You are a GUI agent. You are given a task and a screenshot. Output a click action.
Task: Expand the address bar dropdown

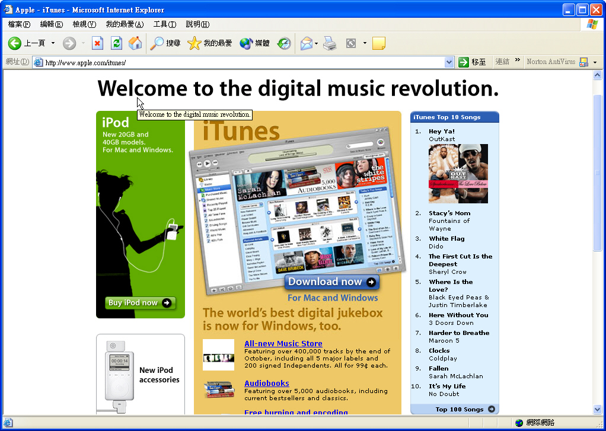coord(449,62)
